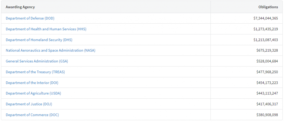This screenshot has height=122, width=284.
Task: Select Department of Agriculture (USDA) link
Action: (33, 93)
